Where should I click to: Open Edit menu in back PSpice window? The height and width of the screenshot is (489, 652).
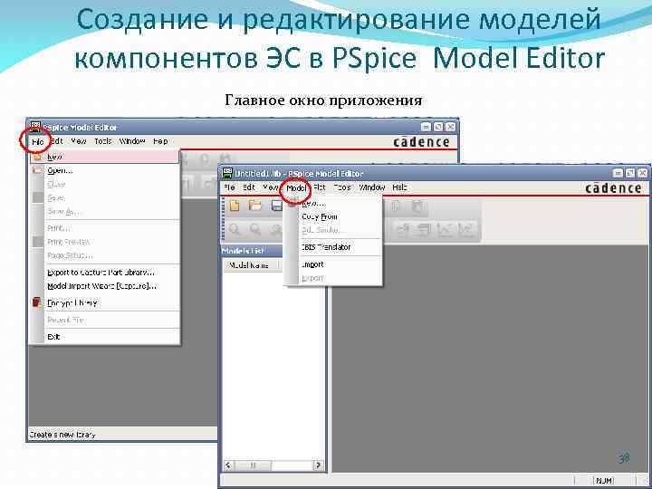(56, 141)
